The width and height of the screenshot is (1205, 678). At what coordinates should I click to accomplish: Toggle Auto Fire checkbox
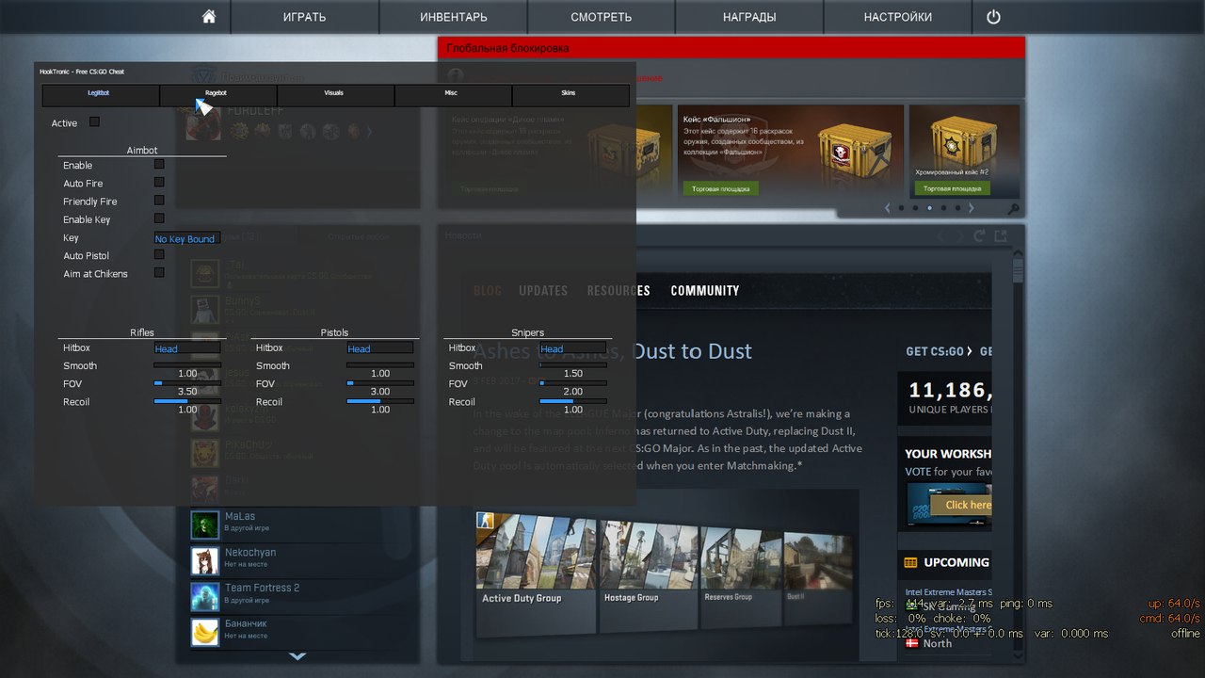[159, 182]
